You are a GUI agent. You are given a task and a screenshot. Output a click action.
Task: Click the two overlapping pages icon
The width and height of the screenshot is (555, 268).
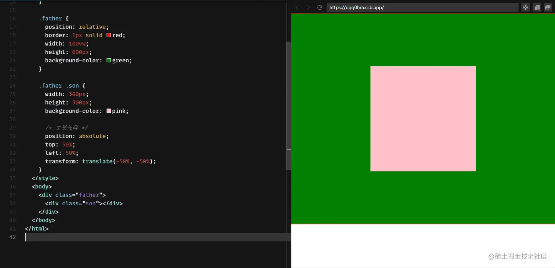pos(537,7)
